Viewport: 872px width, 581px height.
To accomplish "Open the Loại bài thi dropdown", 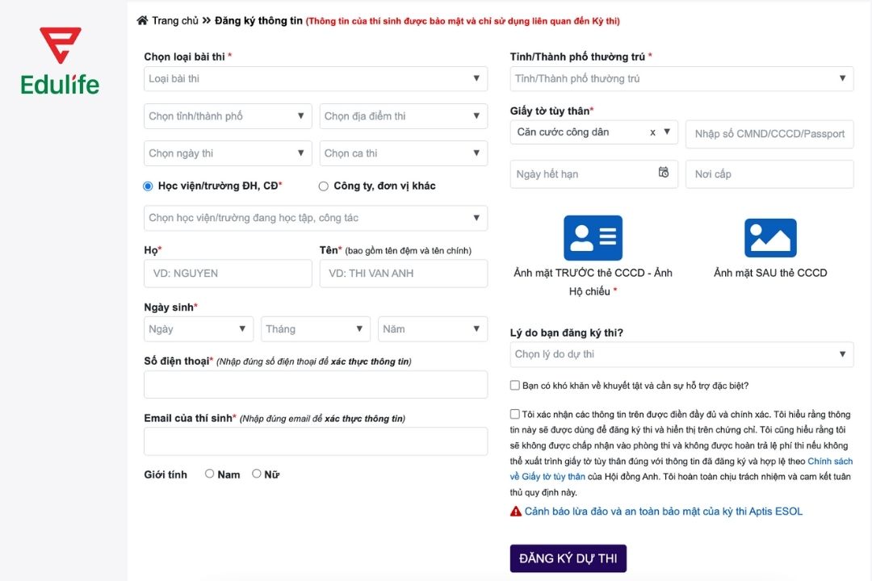I will (x=316, y=78).
